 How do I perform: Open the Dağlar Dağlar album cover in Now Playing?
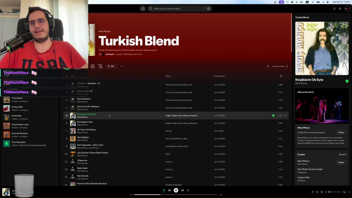[322, 48]
